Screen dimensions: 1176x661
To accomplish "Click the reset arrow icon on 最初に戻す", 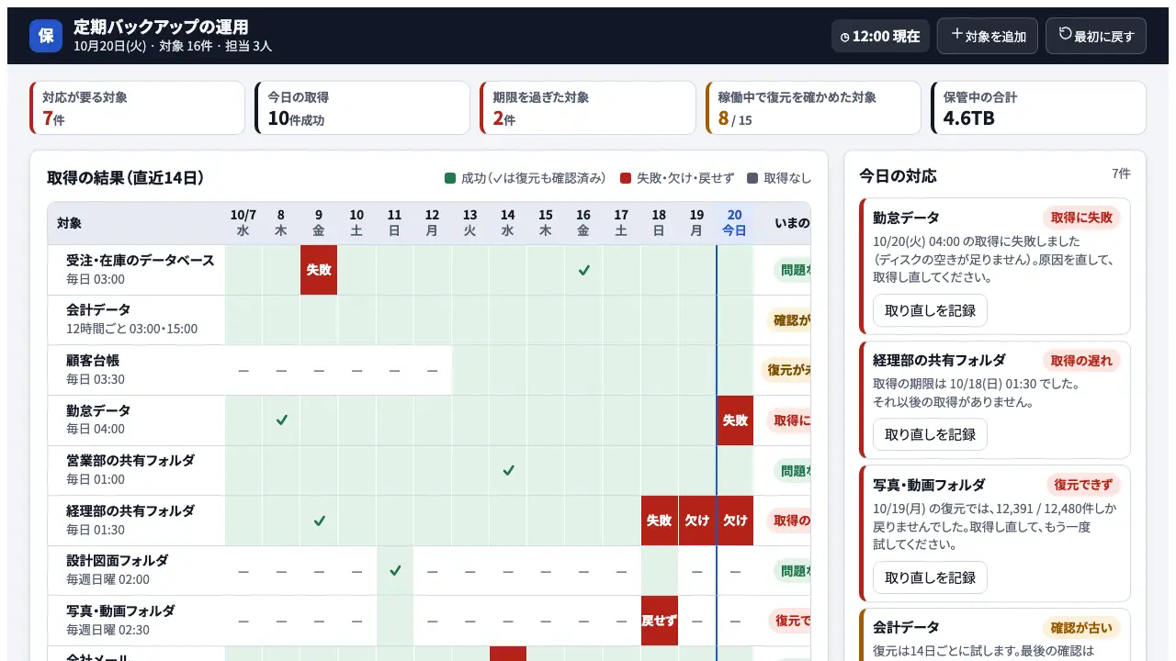I will (1066, 34).
